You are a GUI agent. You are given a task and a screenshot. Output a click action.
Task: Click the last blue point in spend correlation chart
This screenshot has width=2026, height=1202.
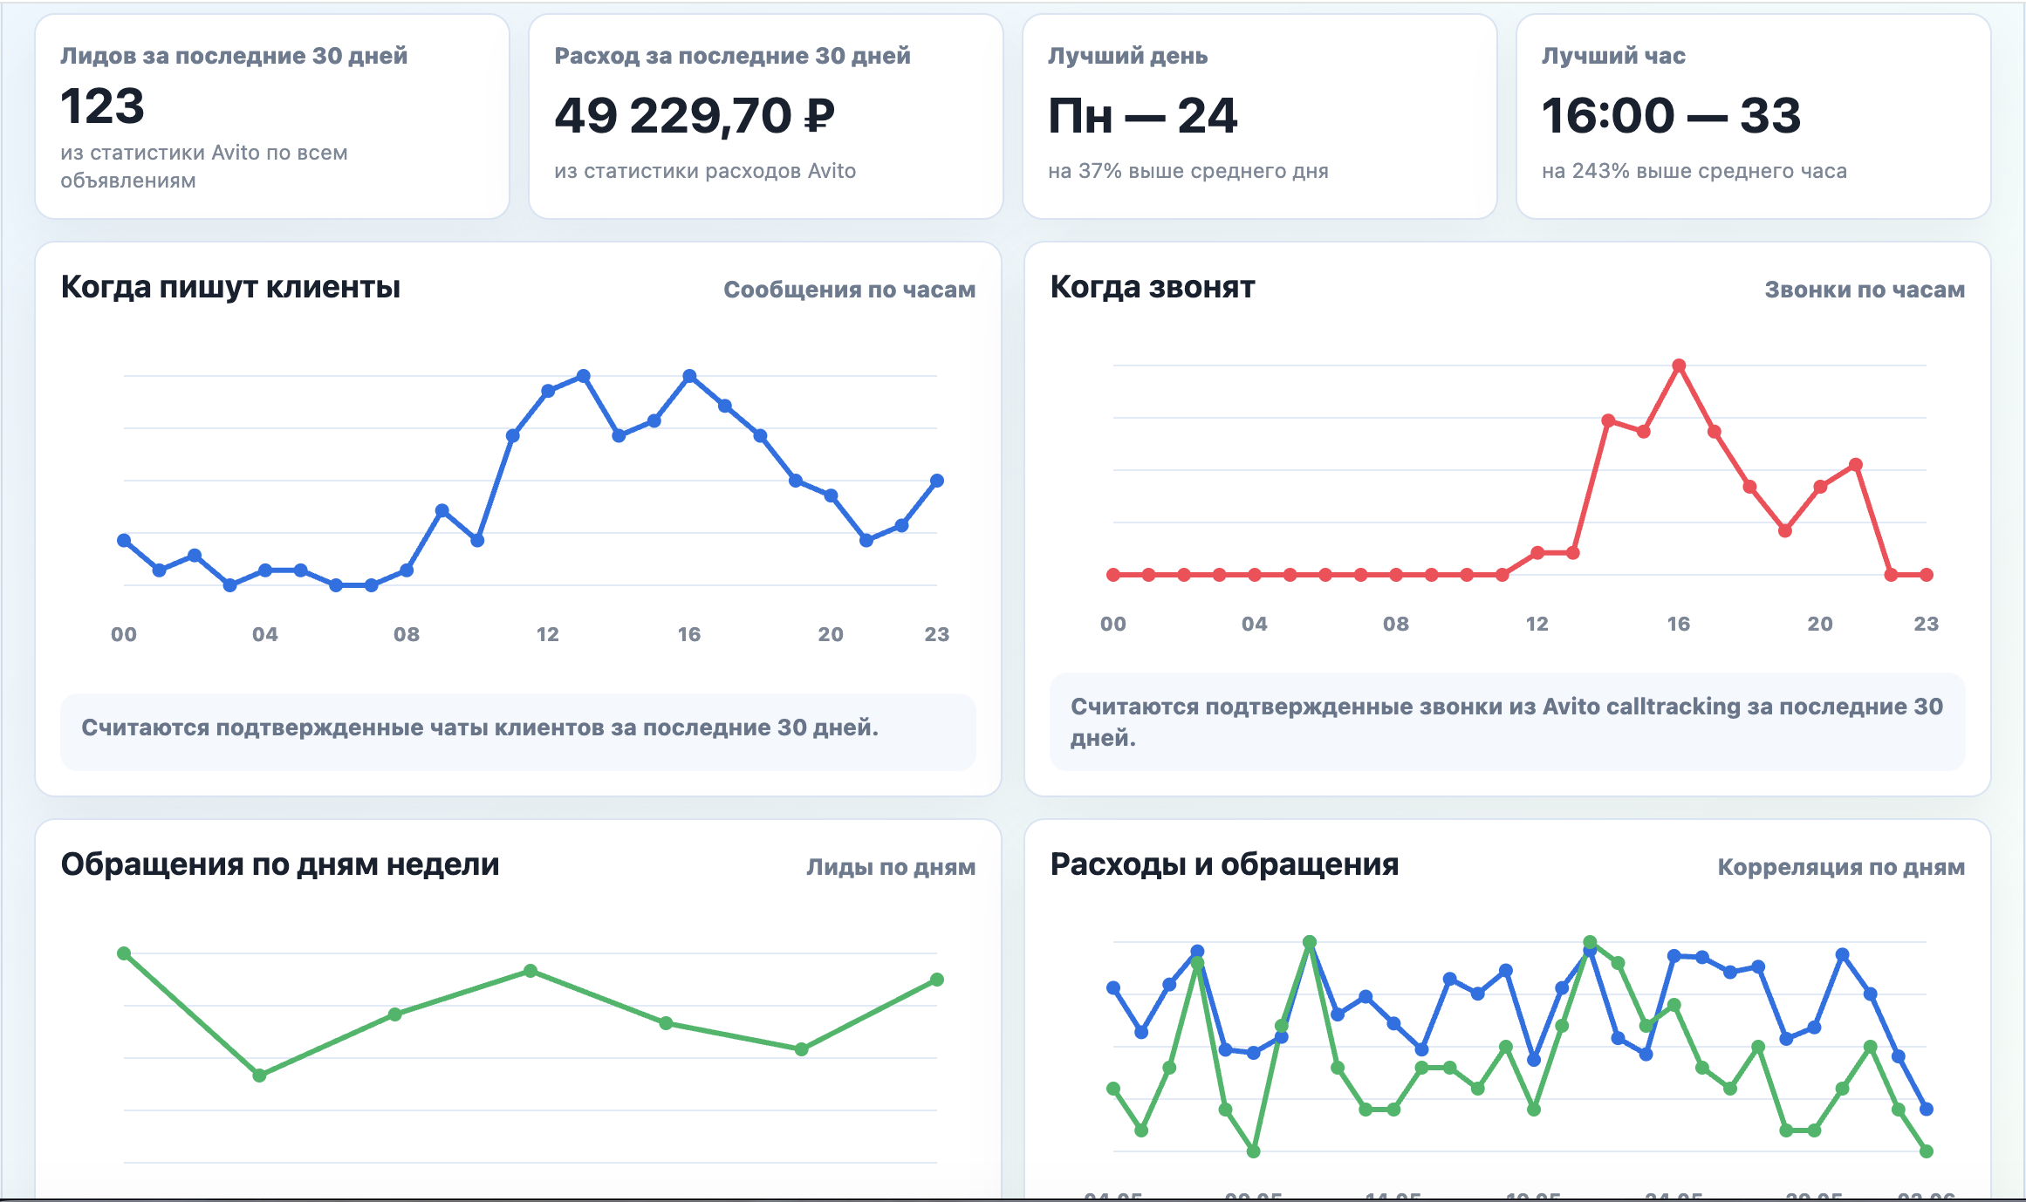coord(1927,1110)
